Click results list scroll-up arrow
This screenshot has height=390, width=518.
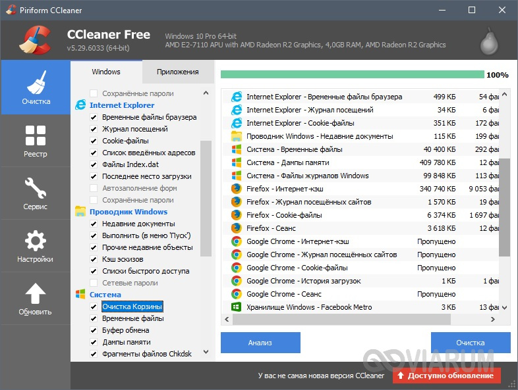pyautogui.click(x=504, y=95)
